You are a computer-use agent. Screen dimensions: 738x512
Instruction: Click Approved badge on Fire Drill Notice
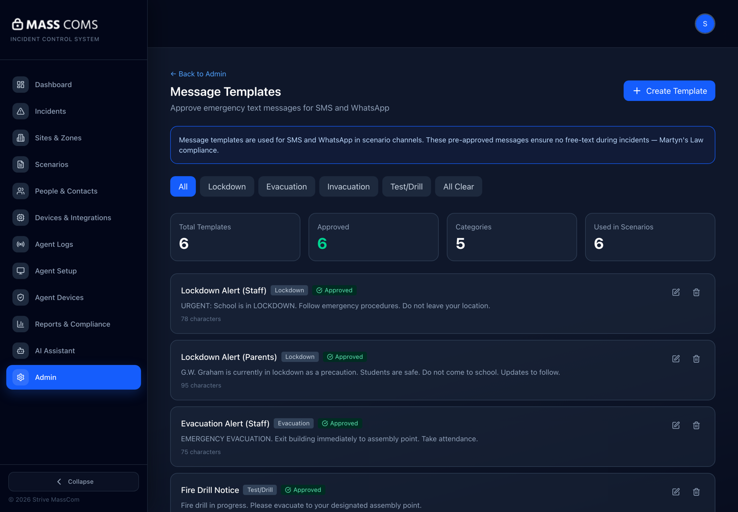click(303, 490)
